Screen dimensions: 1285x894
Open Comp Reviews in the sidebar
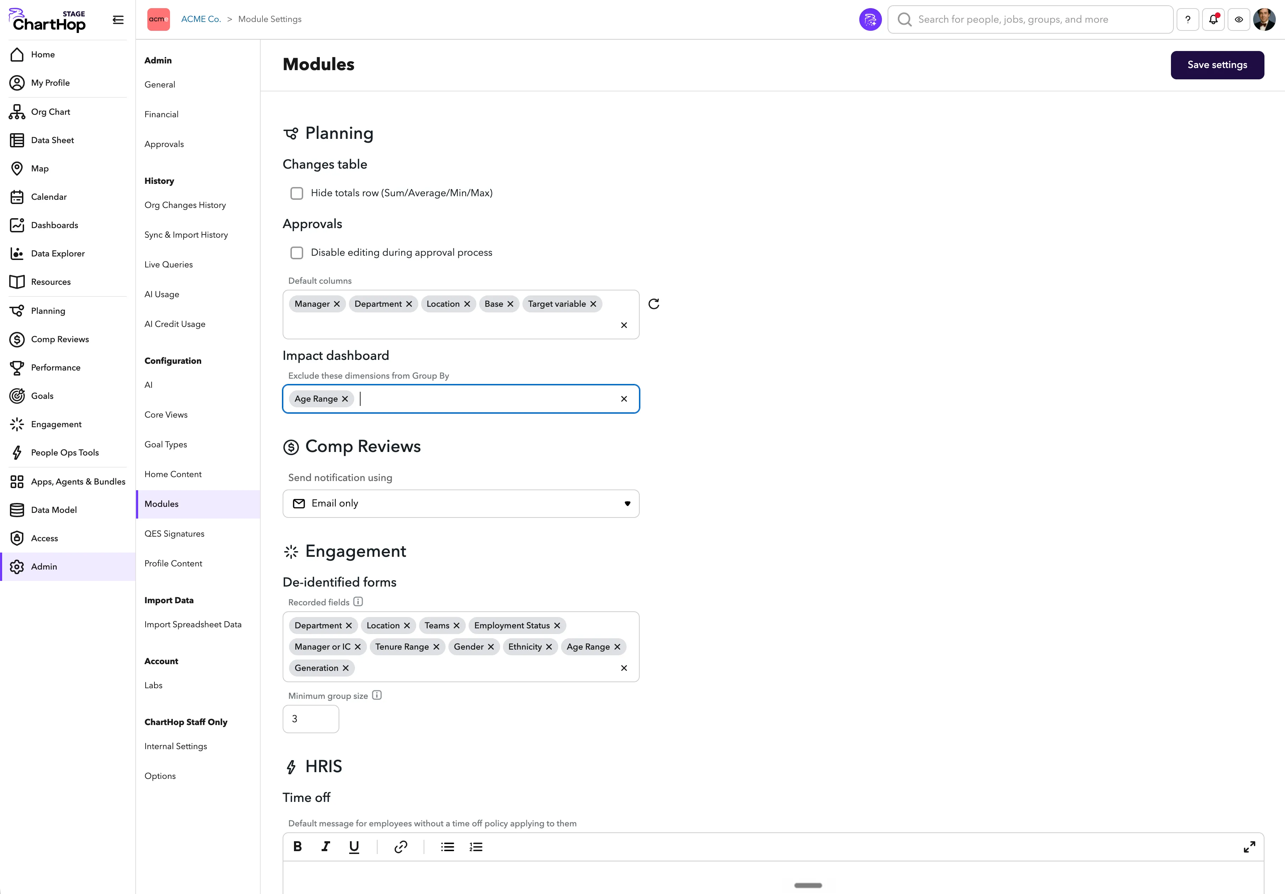tap(68, 339)
